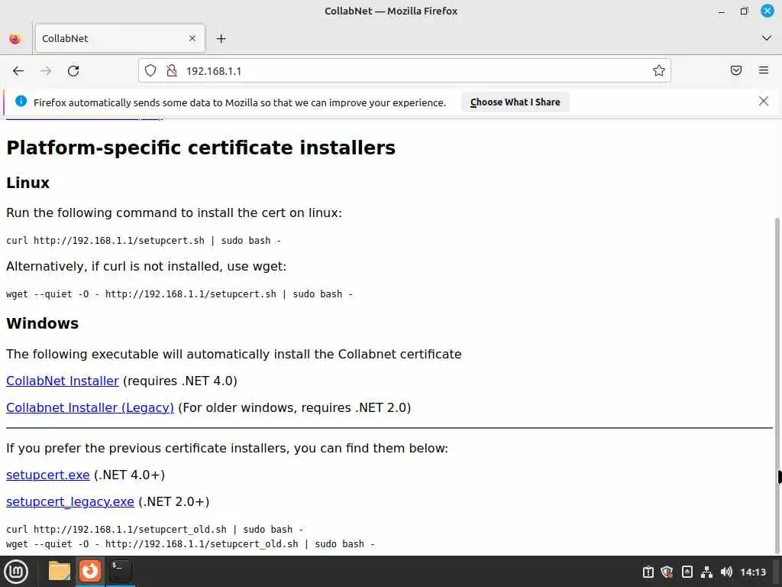
Task: Open the network connection tray icon
Action: coord(706,572)
